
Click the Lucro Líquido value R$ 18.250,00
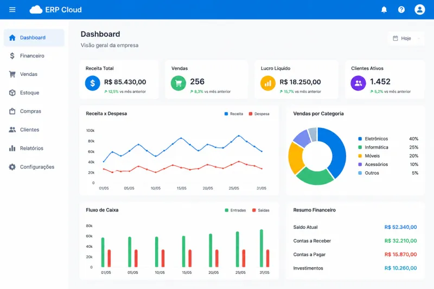click(301, 82)
